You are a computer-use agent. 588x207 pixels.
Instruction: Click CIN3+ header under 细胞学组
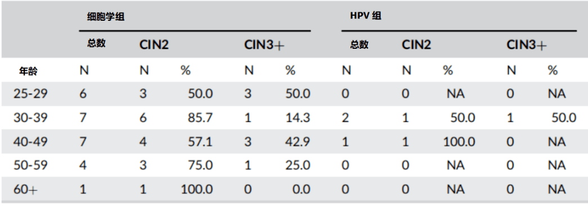[264, 45]
